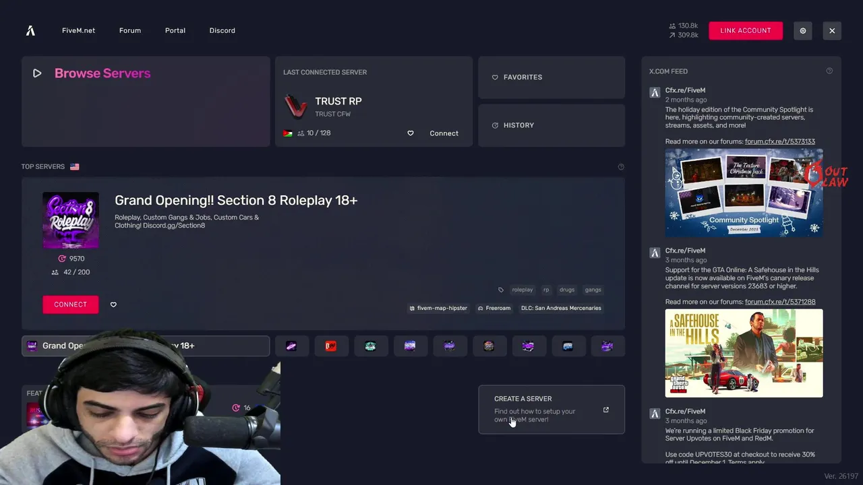863x485 pixels.
Task: Click the US flag next to TOP SERVERS
Action: point(74,166)
